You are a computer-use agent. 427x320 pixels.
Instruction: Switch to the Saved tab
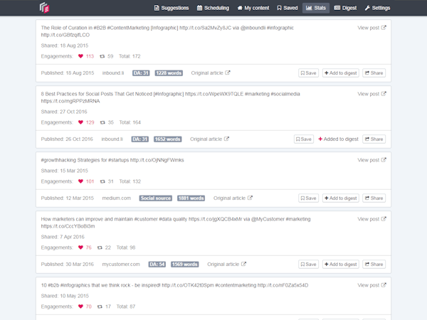286,9
